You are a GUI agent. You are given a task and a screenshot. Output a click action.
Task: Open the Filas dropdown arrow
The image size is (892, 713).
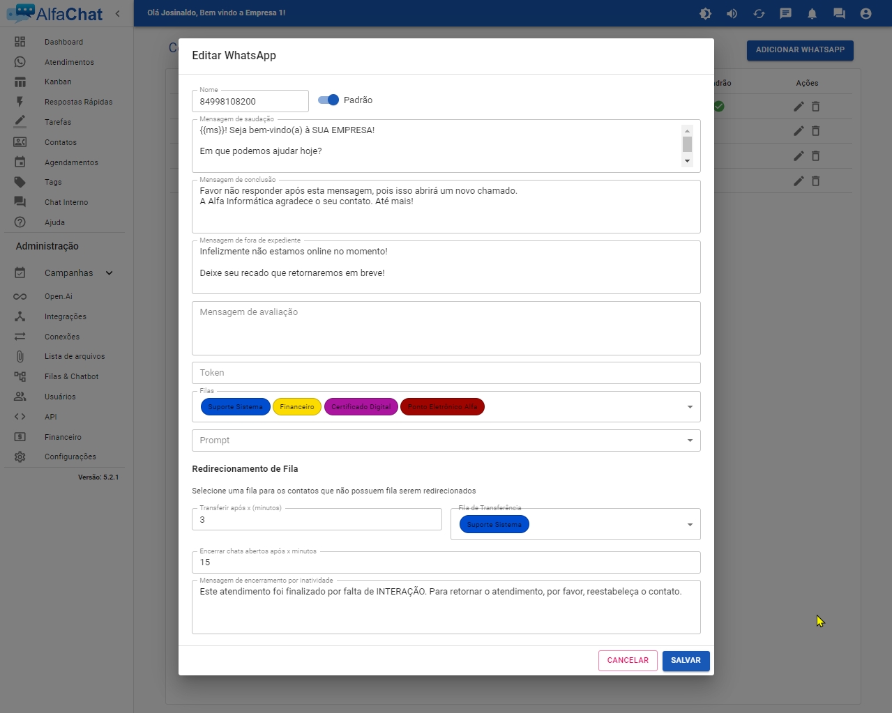coord(690,407)
